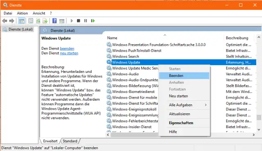
Task: Select Windows PushToInstall-Dienst row
Action: 181,50
